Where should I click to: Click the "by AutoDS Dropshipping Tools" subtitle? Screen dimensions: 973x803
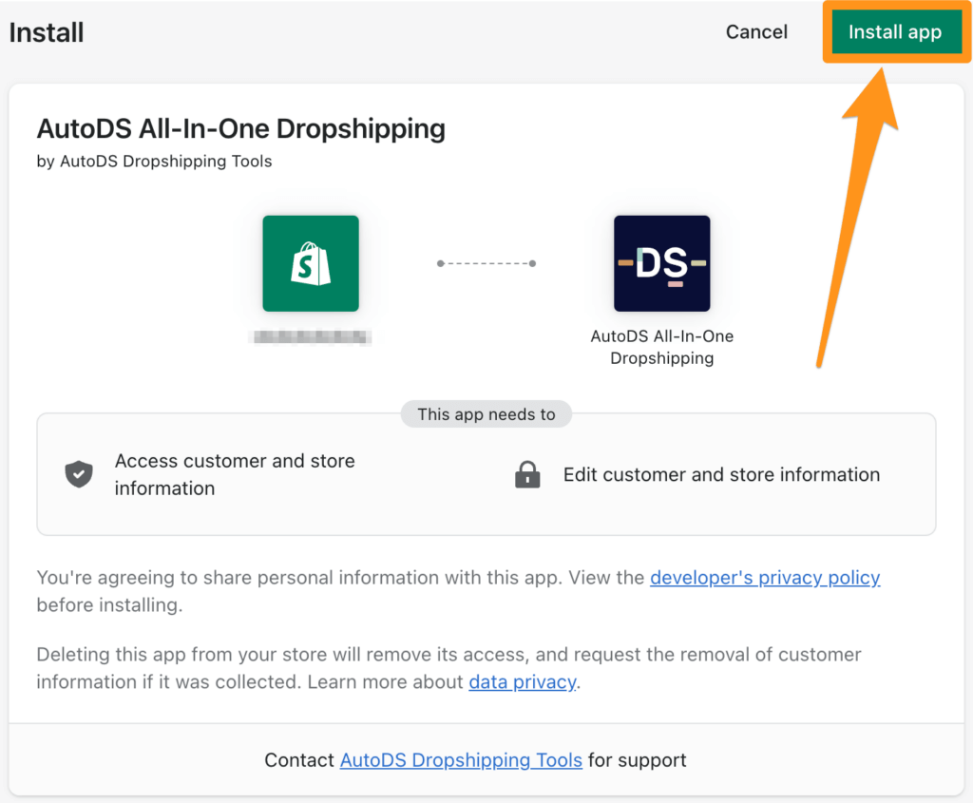coord(154,162)
